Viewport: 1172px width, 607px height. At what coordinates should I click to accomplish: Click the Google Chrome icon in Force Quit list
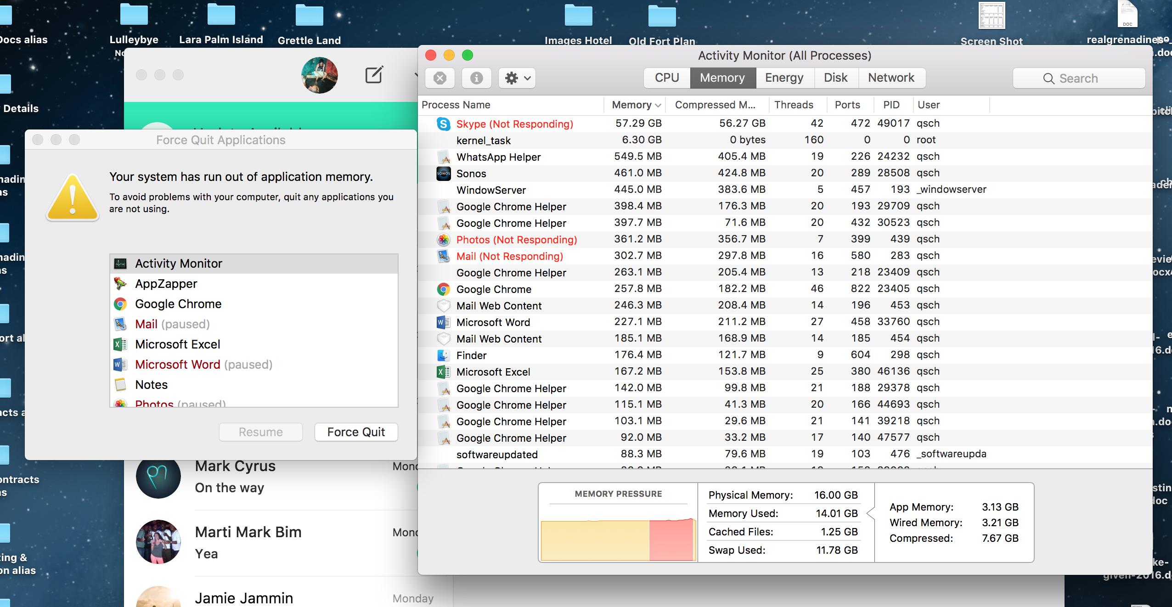pos(120,304)
